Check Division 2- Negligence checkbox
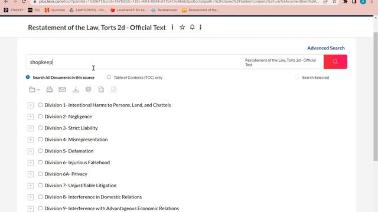This screenshot has width=378, height=212. (40, 117)
